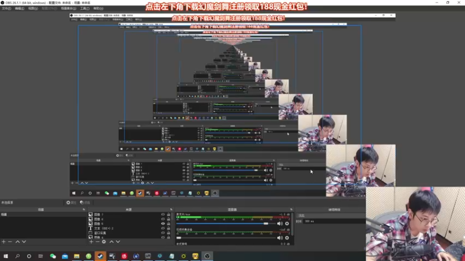465x261 pixels.
Task: Pop out the Scenes (场景) dock panel
Action: (x=84, y=209)
